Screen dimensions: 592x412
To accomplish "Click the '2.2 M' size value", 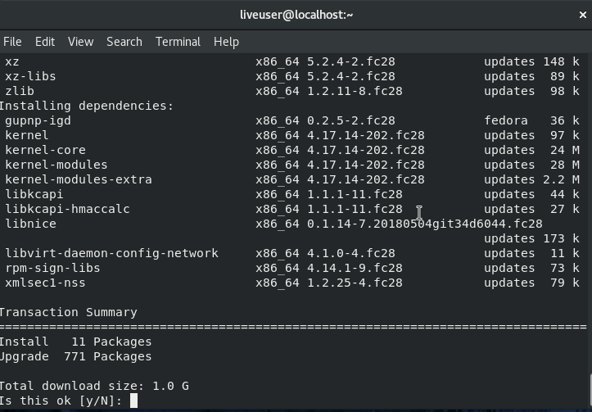I will tap(561, 179).
